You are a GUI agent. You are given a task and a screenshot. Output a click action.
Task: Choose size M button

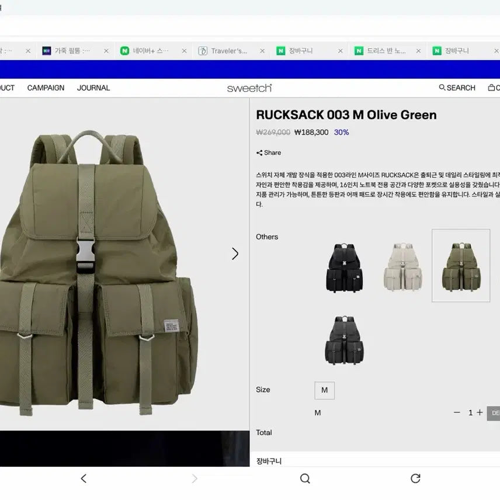325,390
